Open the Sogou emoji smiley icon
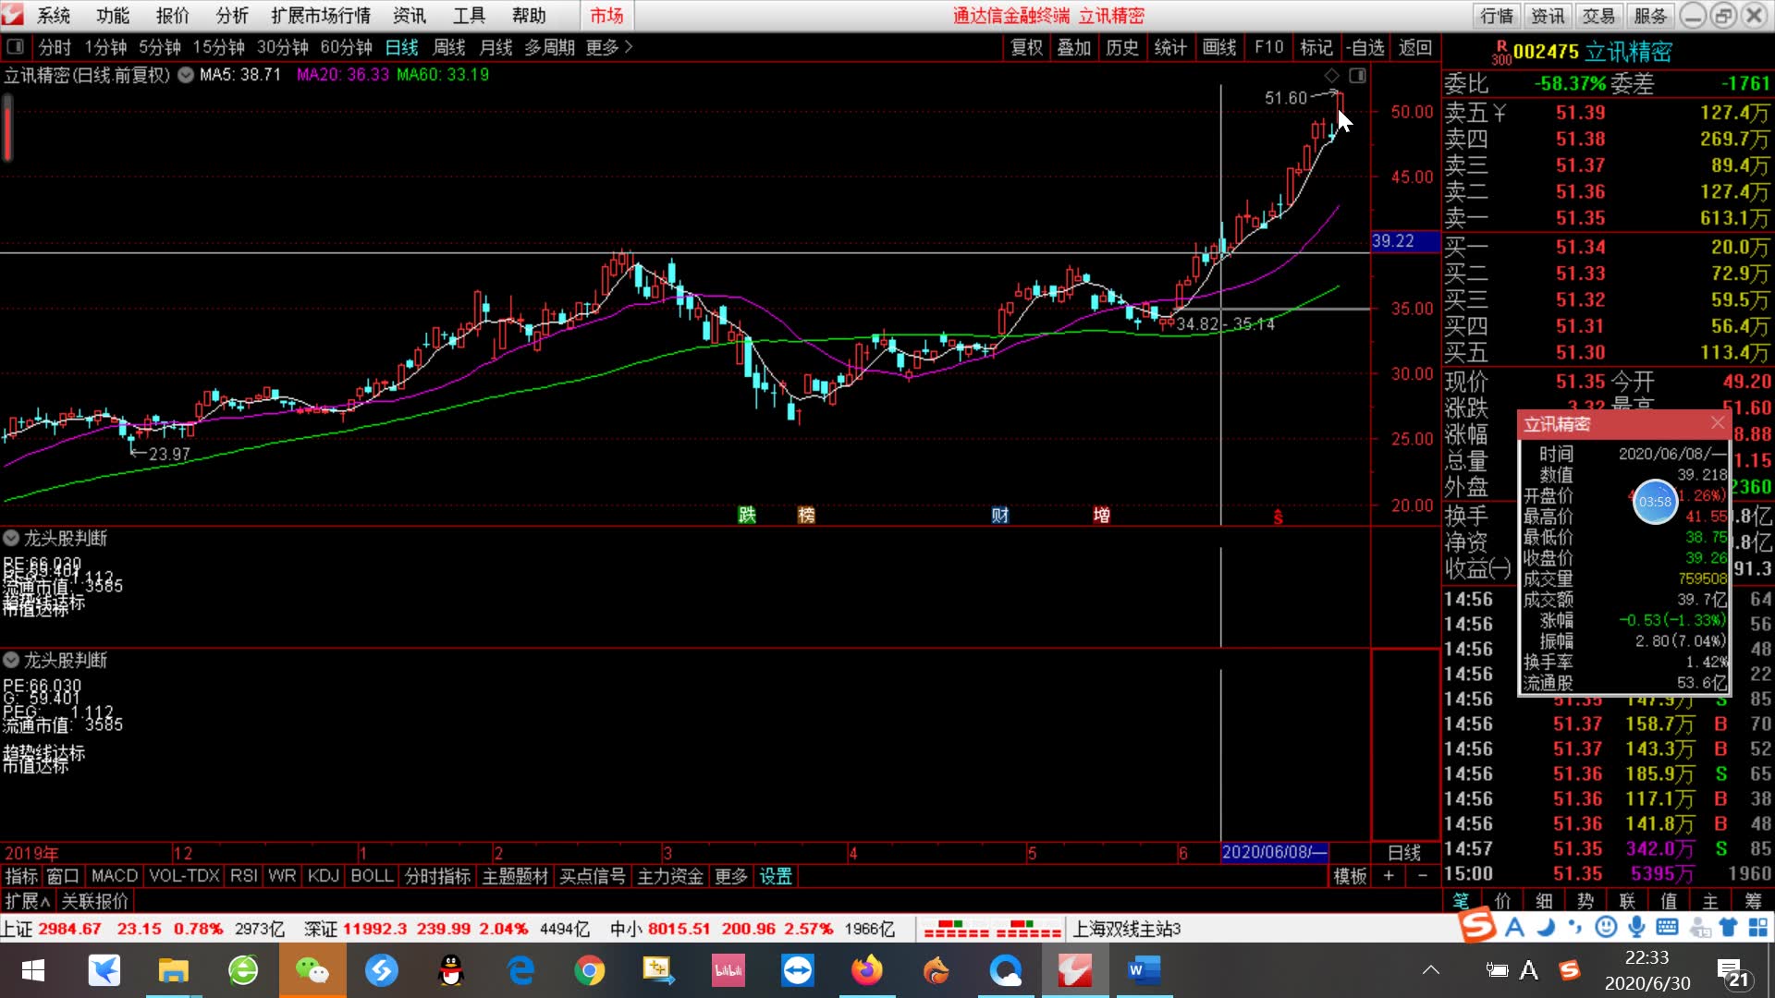The image size is (1775, 998). tap(1607, 927)
